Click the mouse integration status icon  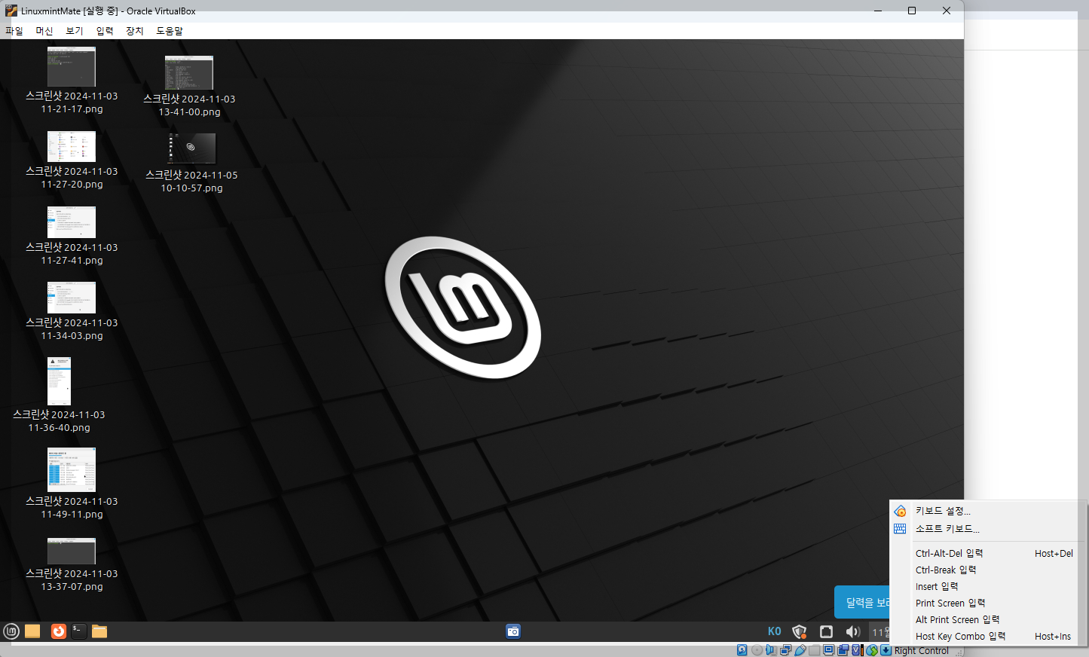coord(872,650)
